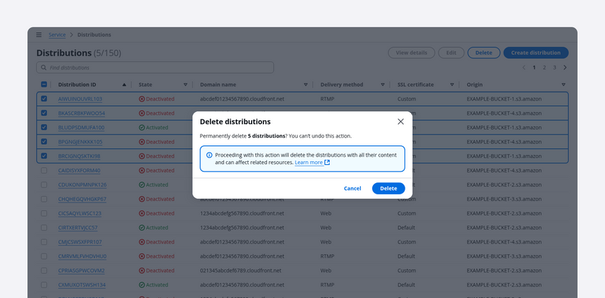
Task: Select the CAIDISYXFORM40 row checkbox
Action: coord(44,170)
